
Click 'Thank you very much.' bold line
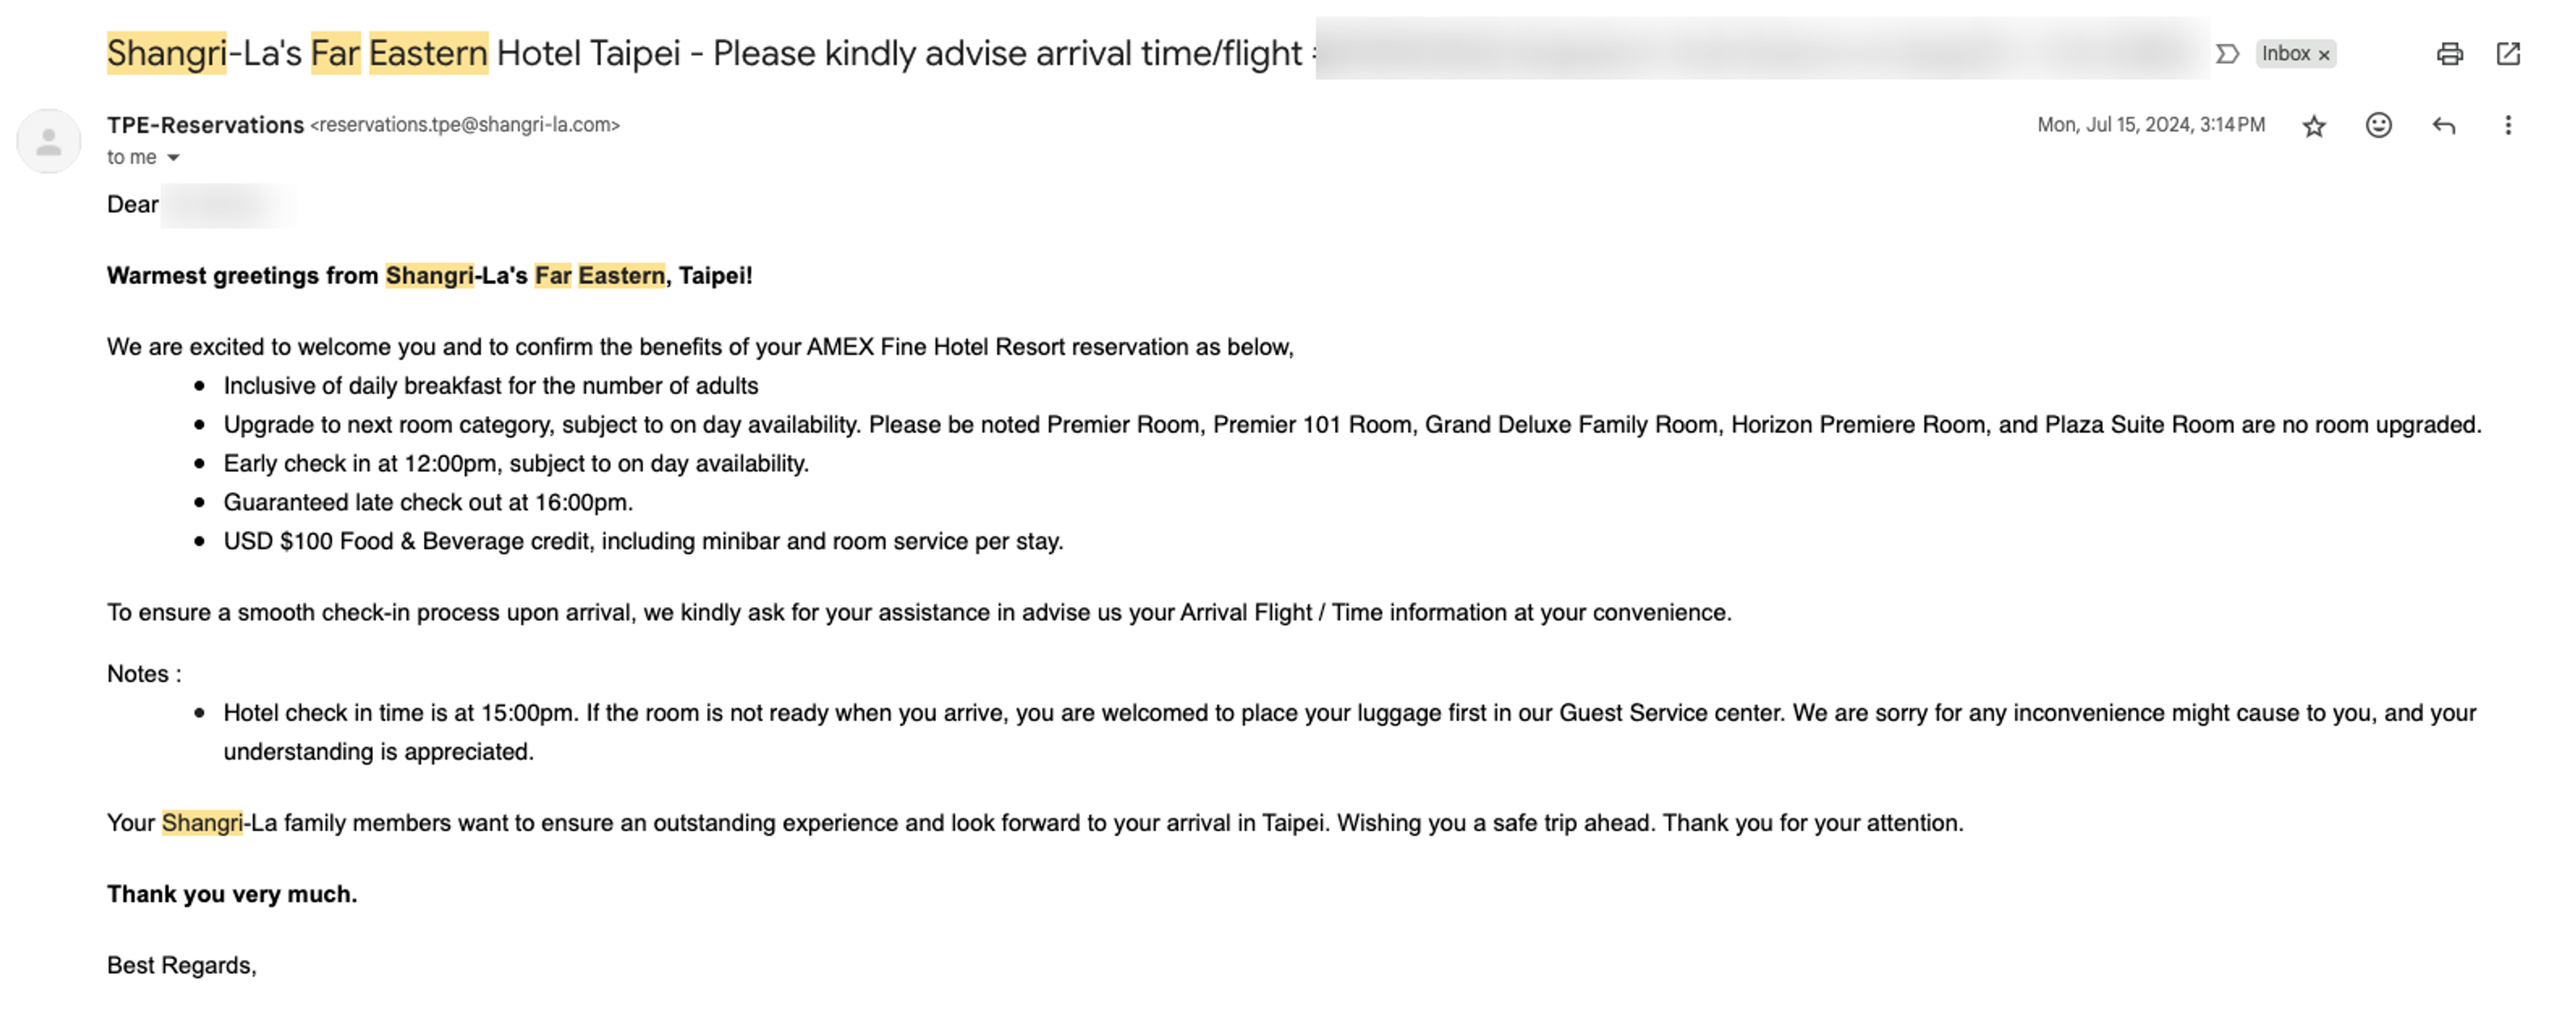232,894
